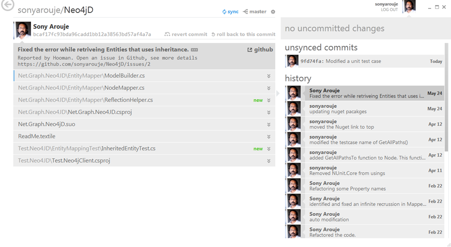Click roll back to this commit
The height and width of the screenshot is (247, 451).
243,34
